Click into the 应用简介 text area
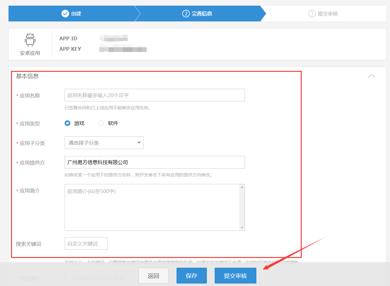Screen dimensions: 390x286 (154, 207)
